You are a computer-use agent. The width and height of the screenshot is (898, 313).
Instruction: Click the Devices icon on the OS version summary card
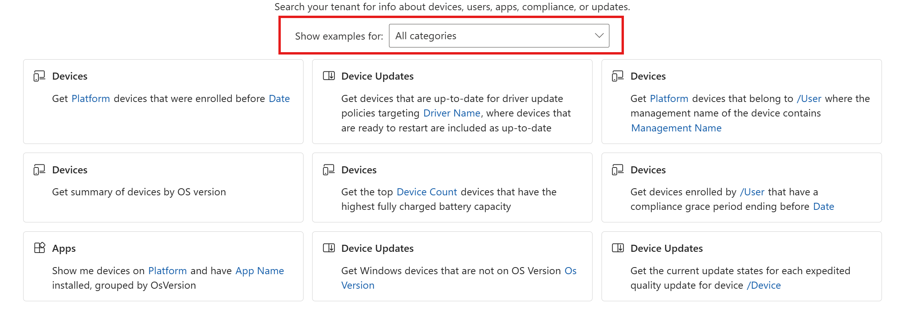pyautogui.click(x=39, y=170)
